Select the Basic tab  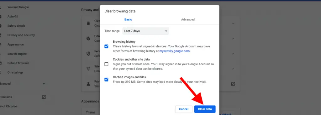pyautogui.click(x=128, y=20)
